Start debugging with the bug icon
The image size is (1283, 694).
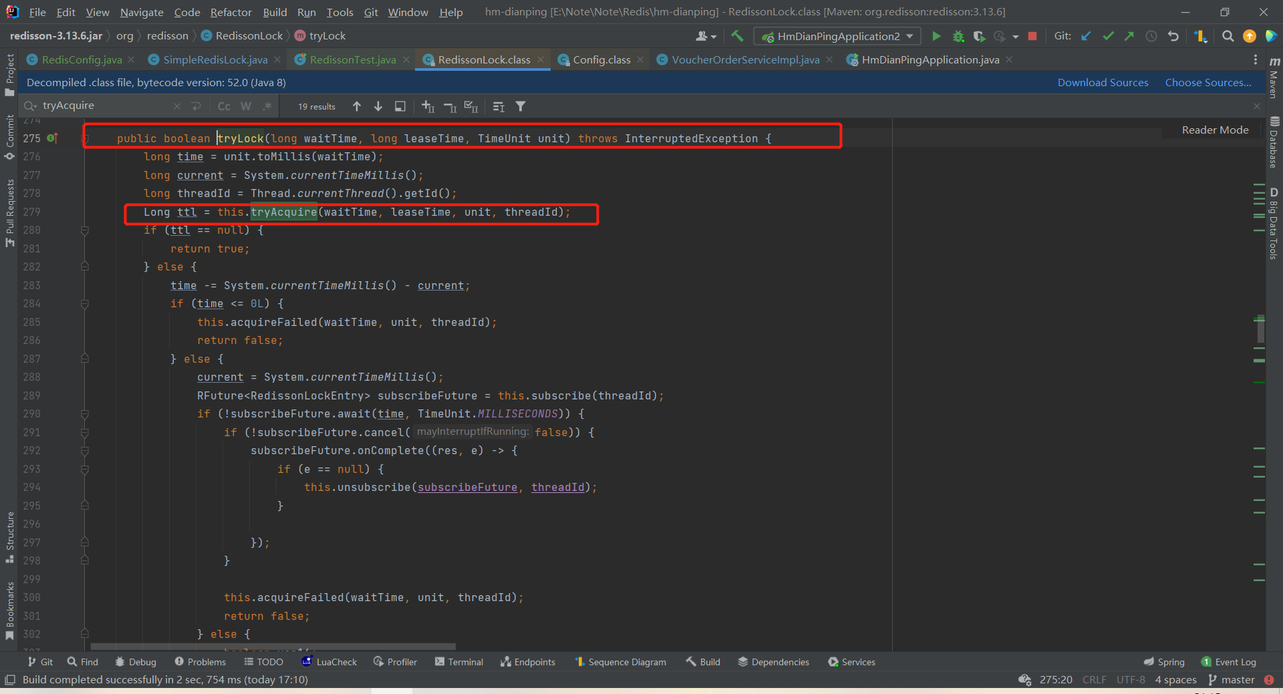pyautogui.click(x=958, y=36)
